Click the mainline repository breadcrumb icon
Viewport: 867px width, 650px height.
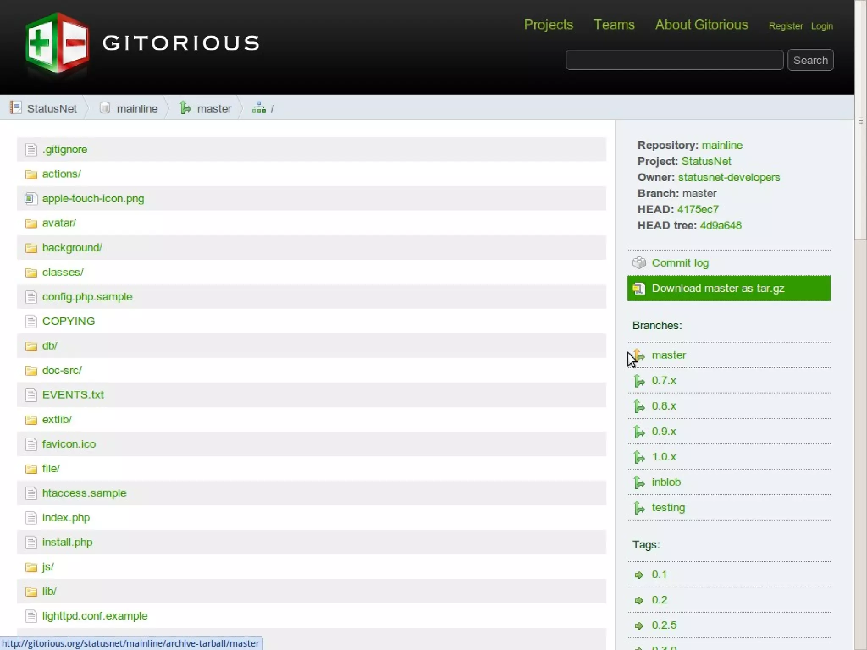pos(105,108)
